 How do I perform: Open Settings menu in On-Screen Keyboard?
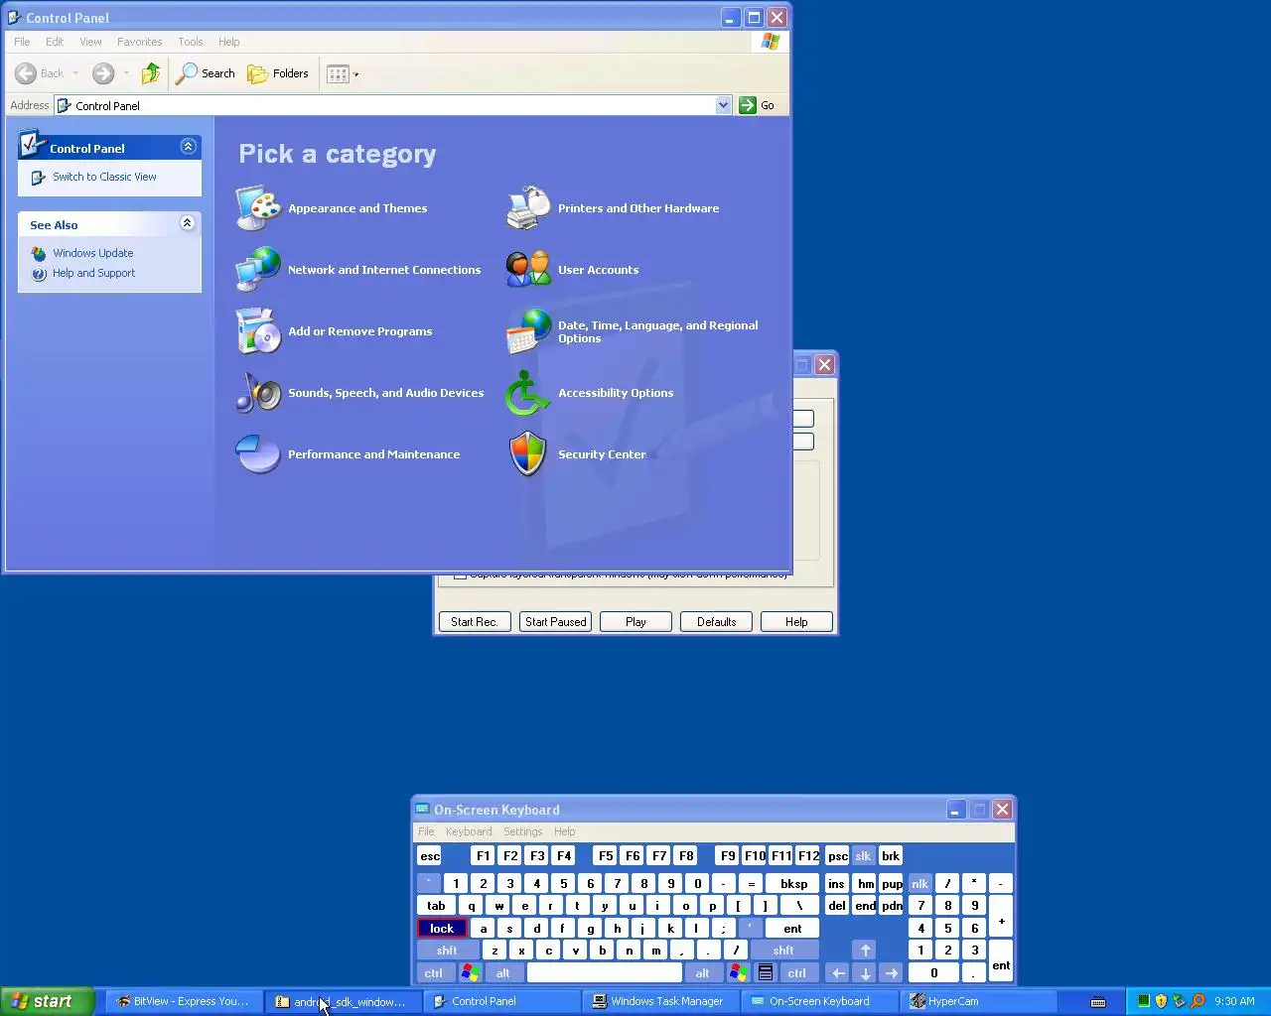point(523,831)
